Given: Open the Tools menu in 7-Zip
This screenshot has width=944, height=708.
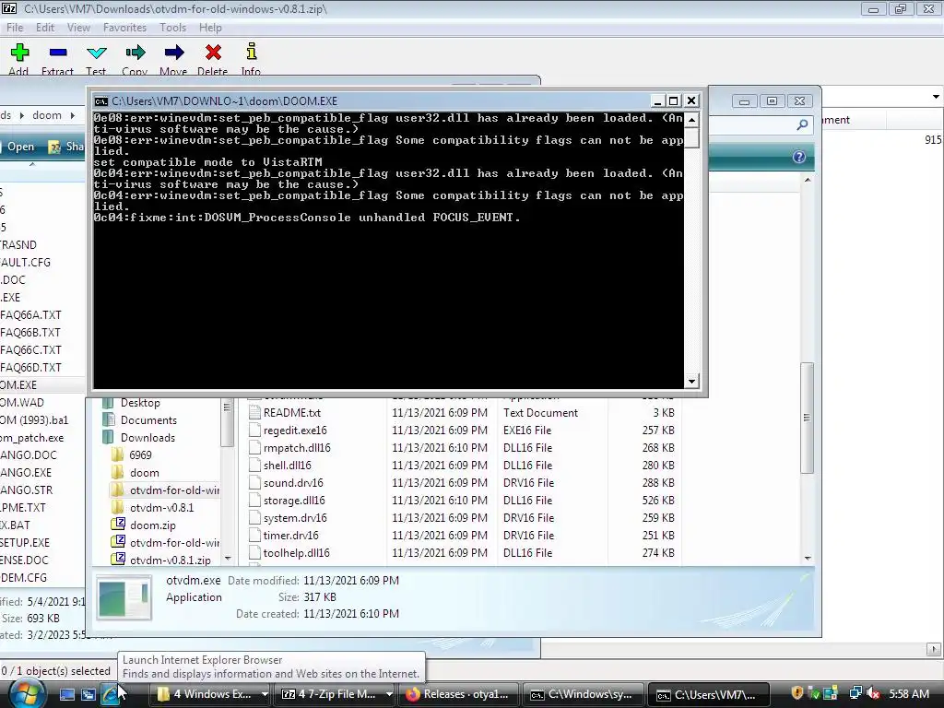Looking at the screenshot, I should pyautogui.click(x=172, y=28).
